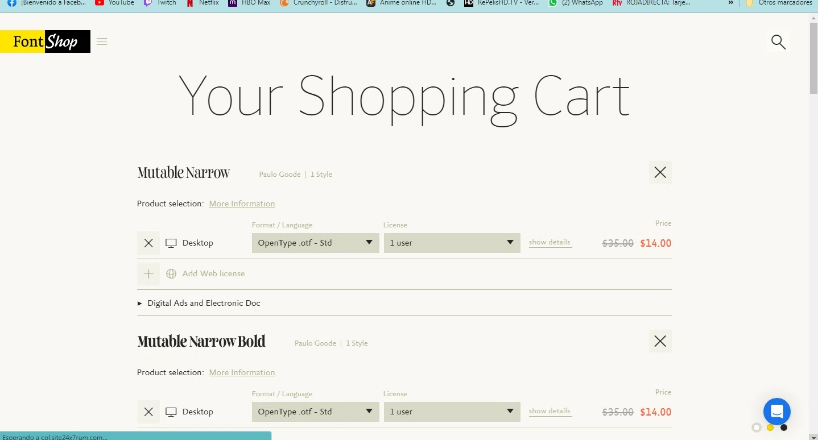Click the monitor icon in Mutable Narrow Bold row
This screenshot has height=440, width=818.
click(x=171, y=412)
